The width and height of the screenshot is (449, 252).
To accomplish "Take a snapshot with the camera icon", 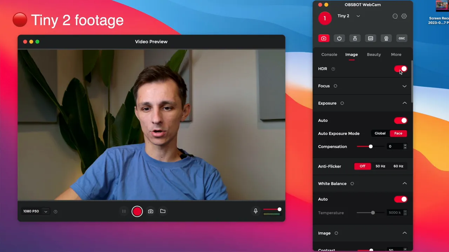I will tap(150, 211).
